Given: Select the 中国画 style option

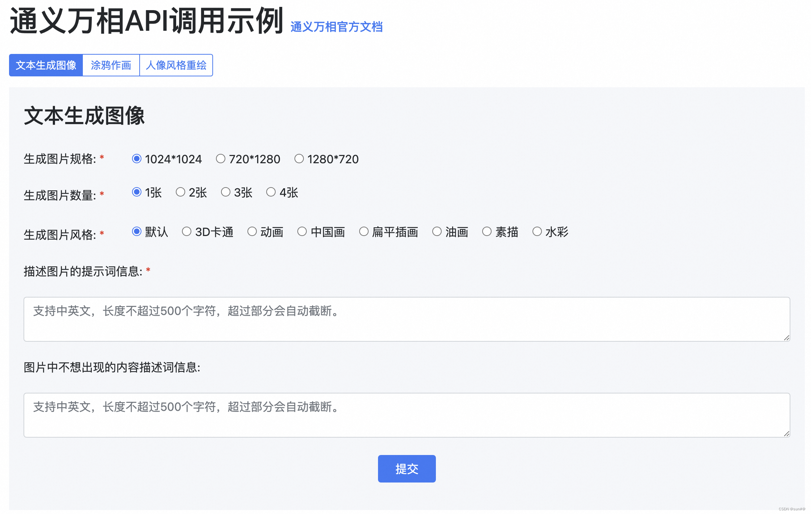Looking at the screenshot, I should click(302, 232).
